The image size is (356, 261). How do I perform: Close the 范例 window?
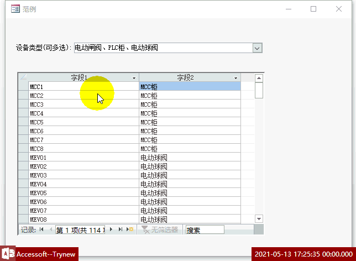[339, 9]
